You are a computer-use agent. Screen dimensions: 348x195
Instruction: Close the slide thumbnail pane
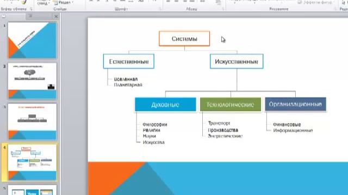[56, 16]
